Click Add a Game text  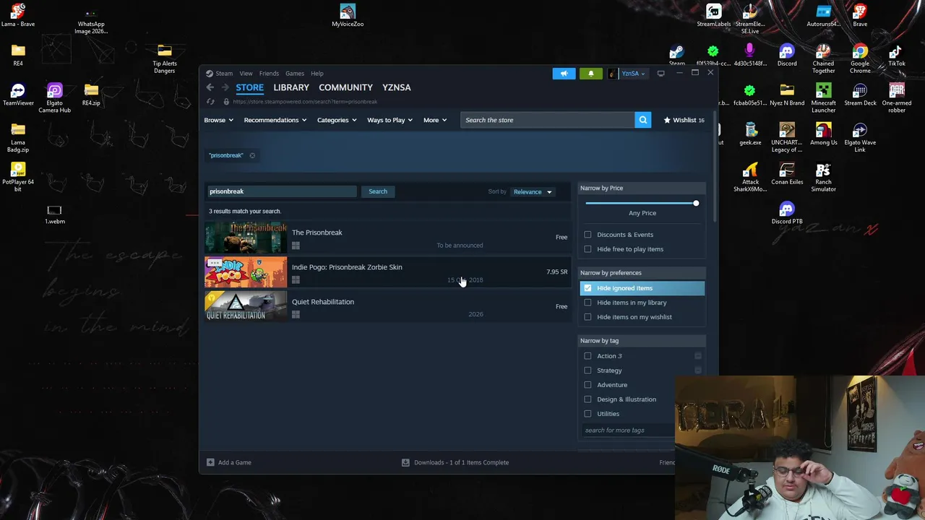tap(235, 462)
